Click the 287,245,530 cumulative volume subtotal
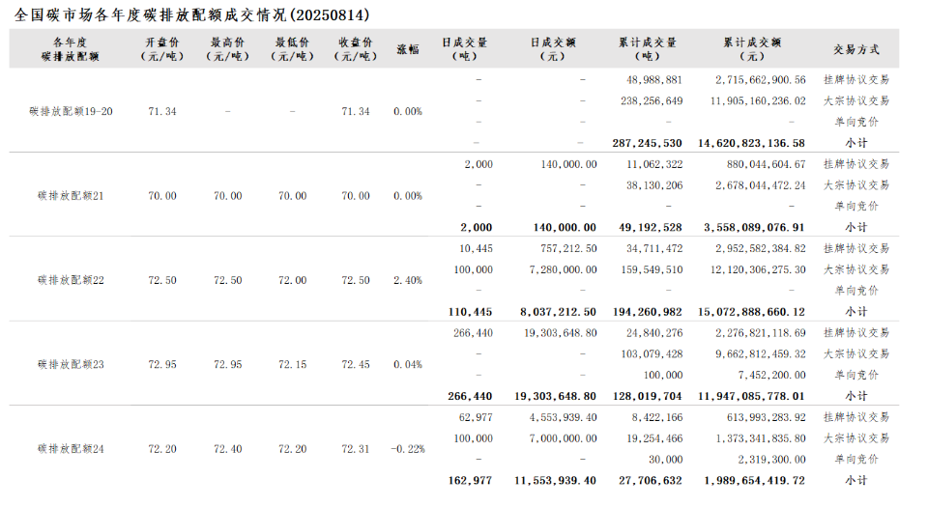 click(x=647, y=143)
